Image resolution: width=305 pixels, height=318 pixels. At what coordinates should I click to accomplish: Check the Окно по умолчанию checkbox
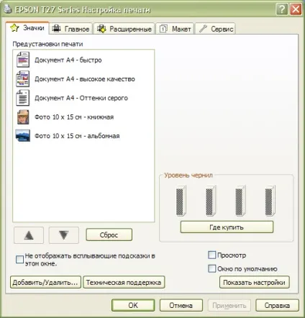pos(212,268)
